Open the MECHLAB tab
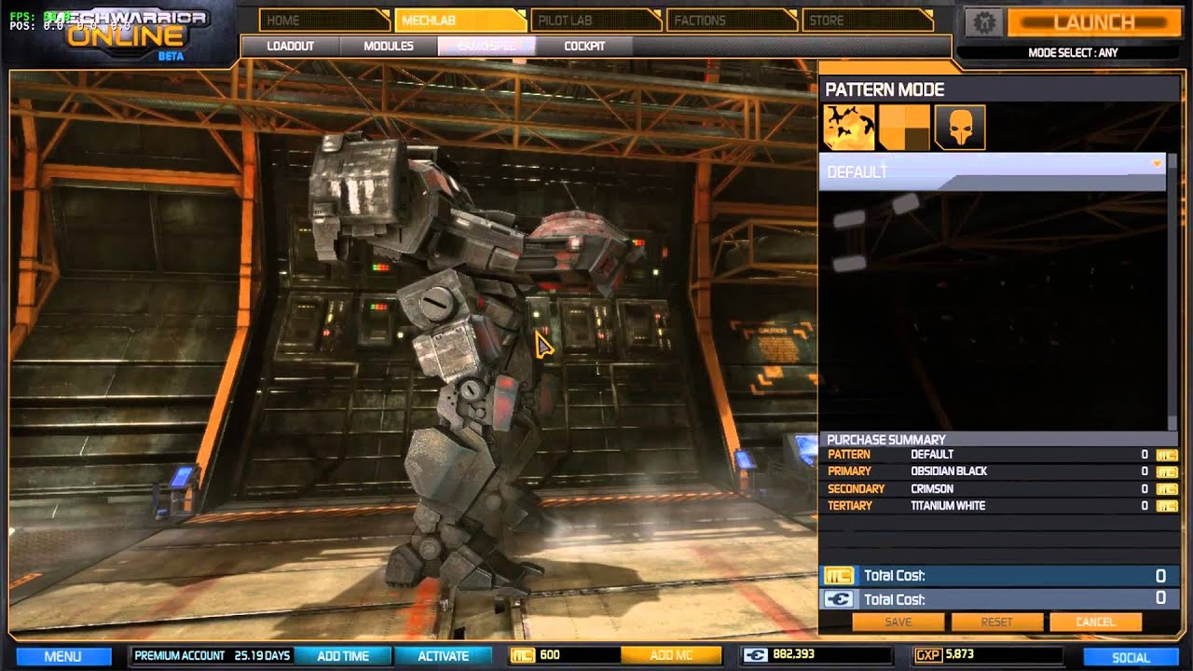The width and height of the screenshot is (1193, 671). [x=460, y=21]
